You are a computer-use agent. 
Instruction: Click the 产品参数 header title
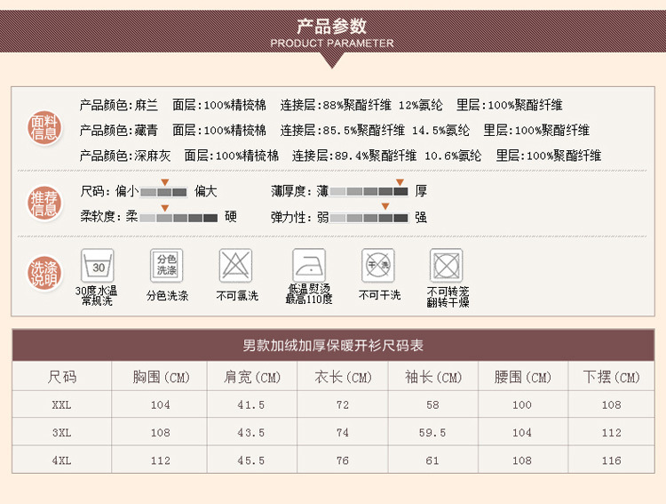331,26
